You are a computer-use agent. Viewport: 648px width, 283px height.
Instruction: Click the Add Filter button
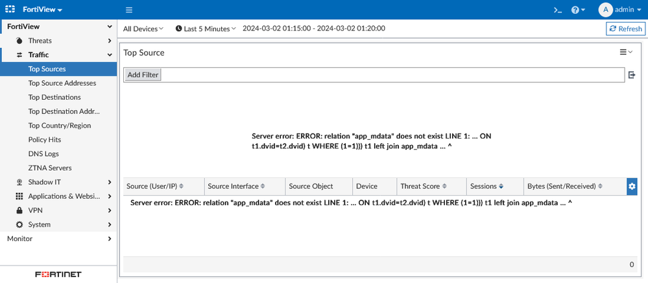point(143,74)
